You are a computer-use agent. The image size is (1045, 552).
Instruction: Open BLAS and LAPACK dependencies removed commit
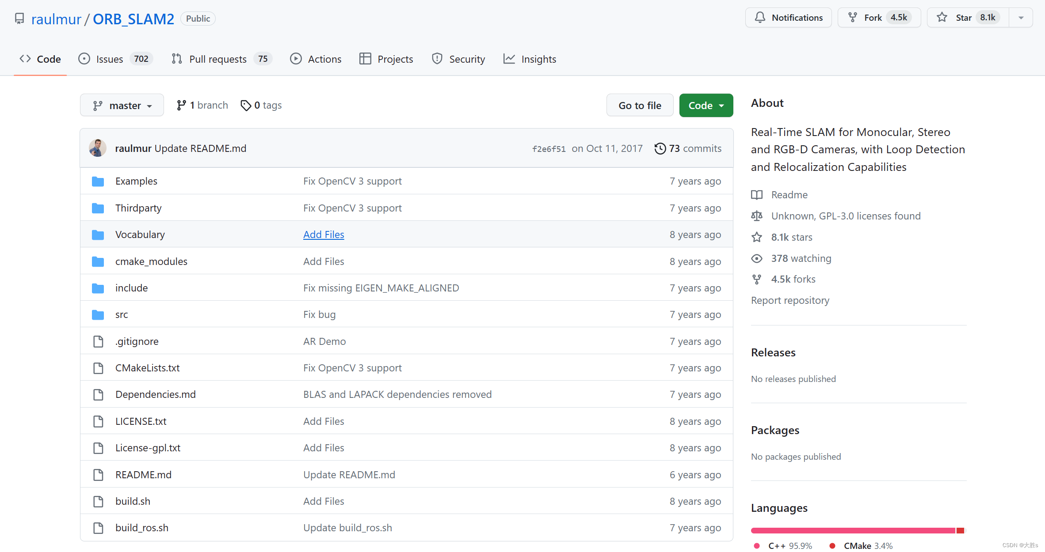coord(397,394)
